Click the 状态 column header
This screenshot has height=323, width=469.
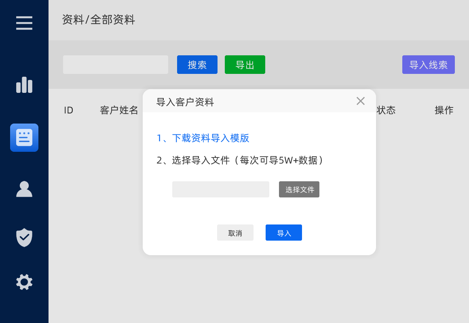point(386,110)
